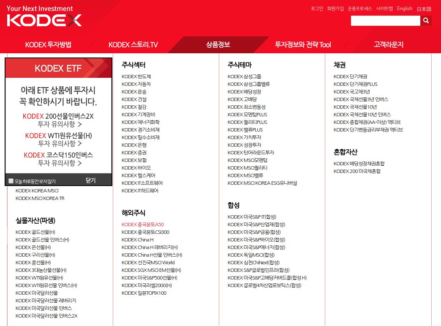The image size is (441, 326).
Task: Switch site language to English
Action: [405, 8]
